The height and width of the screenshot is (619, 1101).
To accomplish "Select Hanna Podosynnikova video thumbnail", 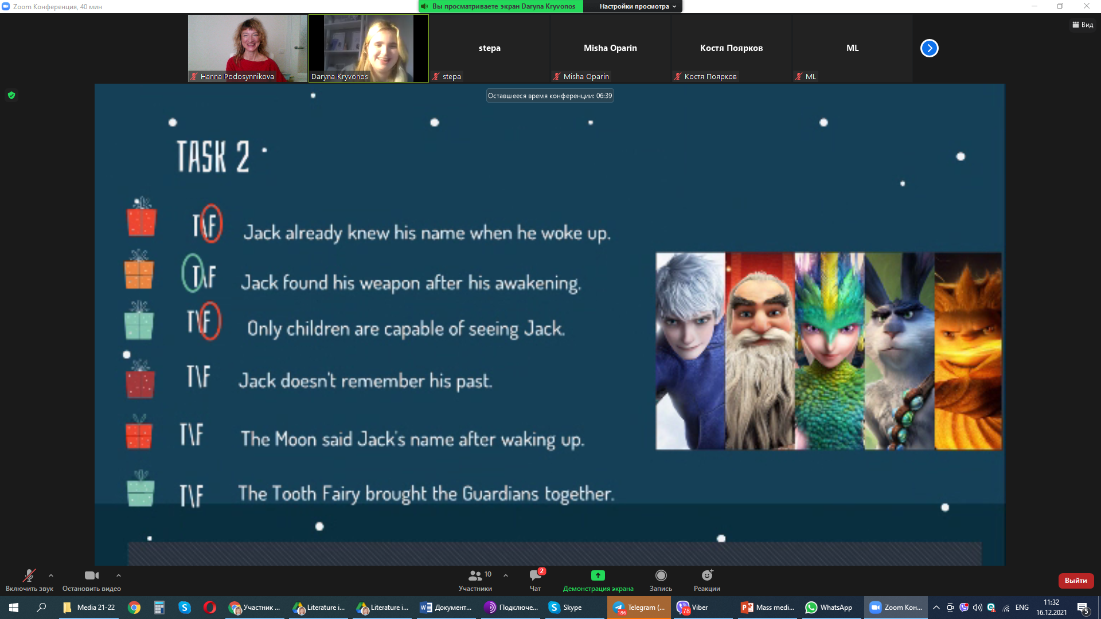I will (247, 48).
